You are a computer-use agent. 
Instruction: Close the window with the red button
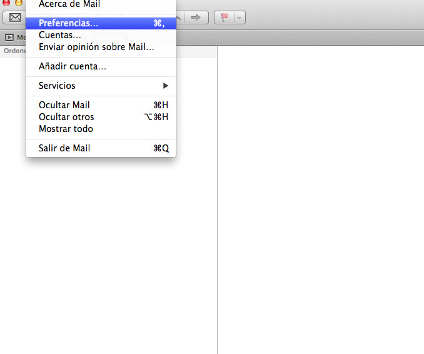click(7, 3)
